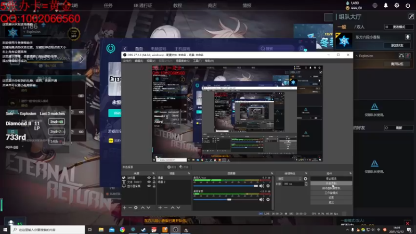Collapse the 组队大厅 panel via its collapse icon
This screenshot has height=234, width=416.
(x=411, y=17)
